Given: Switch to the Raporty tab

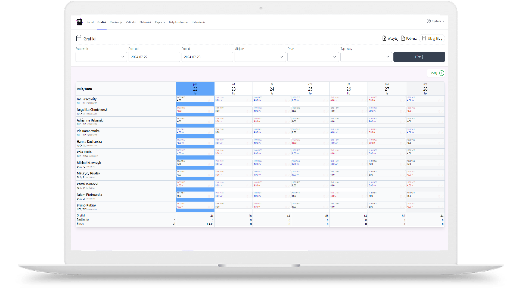Looking at the screenshot, I should (x=160, y=22).
